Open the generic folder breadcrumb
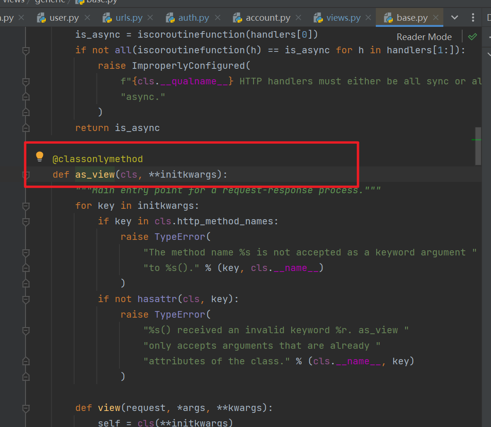This screenshot has width=491, height=427. 50,2
